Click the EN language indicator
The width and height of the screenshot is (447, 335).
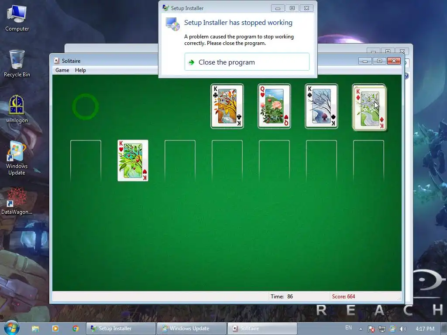(x=348, y=328)
